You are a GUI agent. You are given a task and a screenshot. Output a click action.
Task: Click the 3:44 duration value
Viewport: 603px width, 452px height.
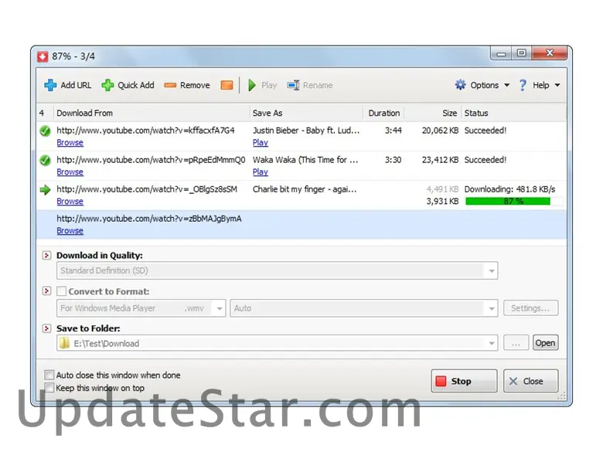393,131
